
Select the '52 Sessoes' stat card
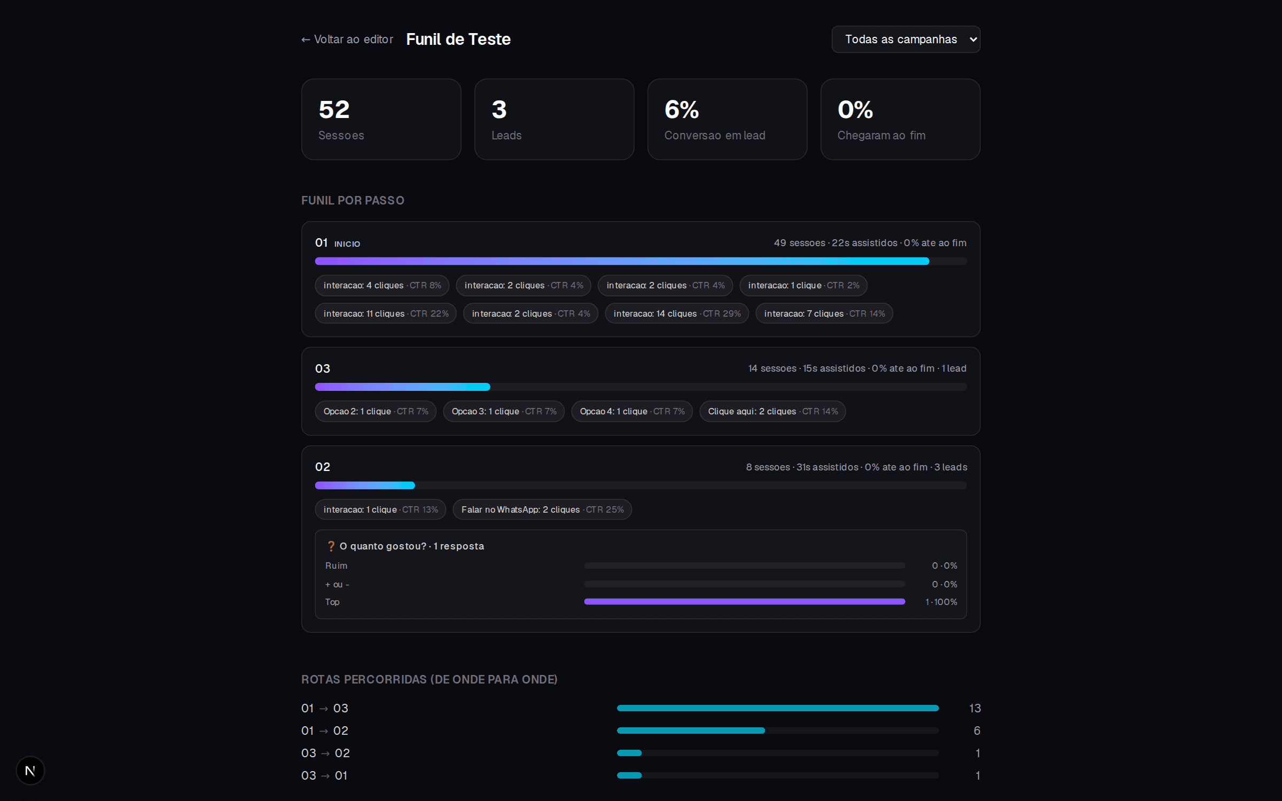(381, 119)
